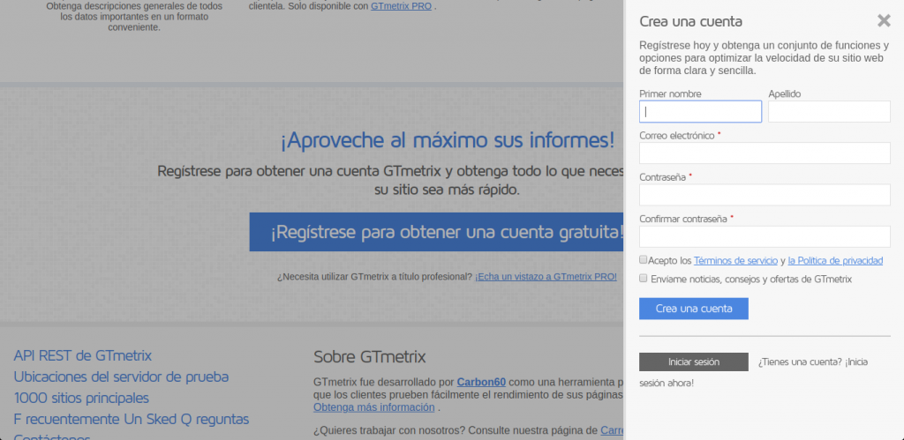Submit the blue Crea una cuenta button
The height and width of the screenshot is (440, 904).
click(694, 309)
